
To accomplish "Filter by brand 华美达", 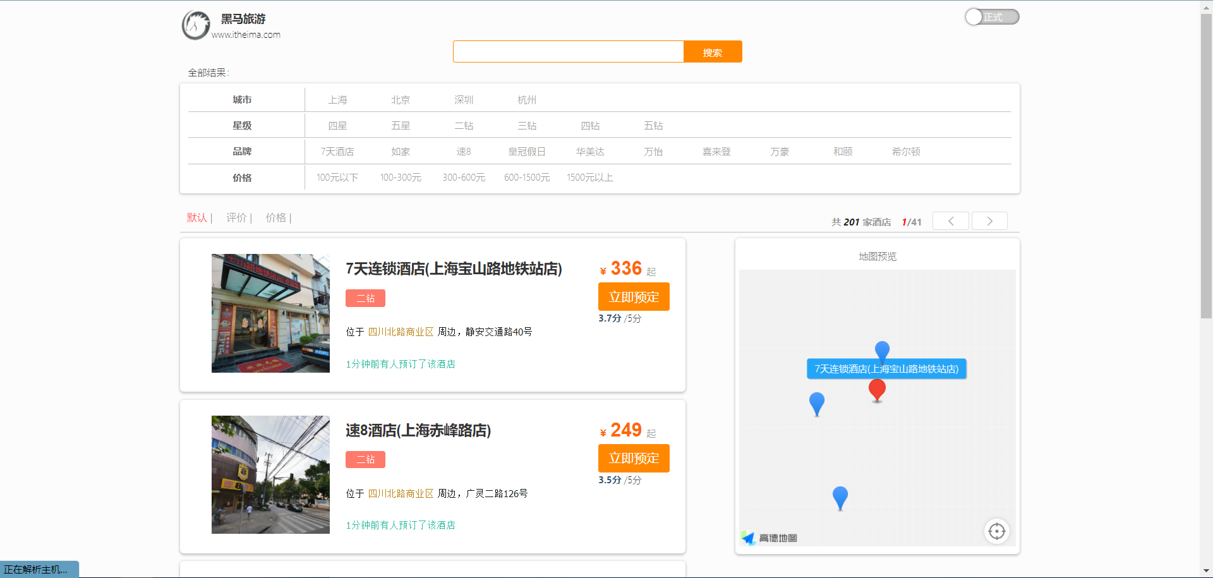I will click(590, 152).
